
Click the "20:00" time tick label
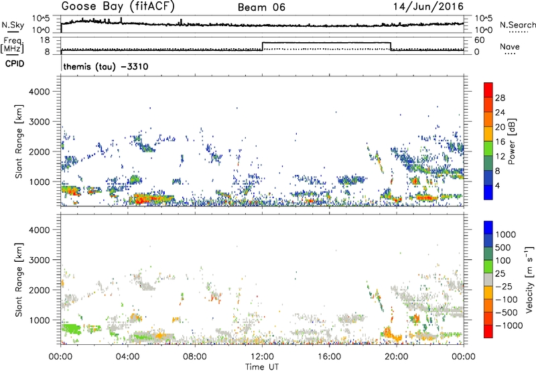point(396,357)
